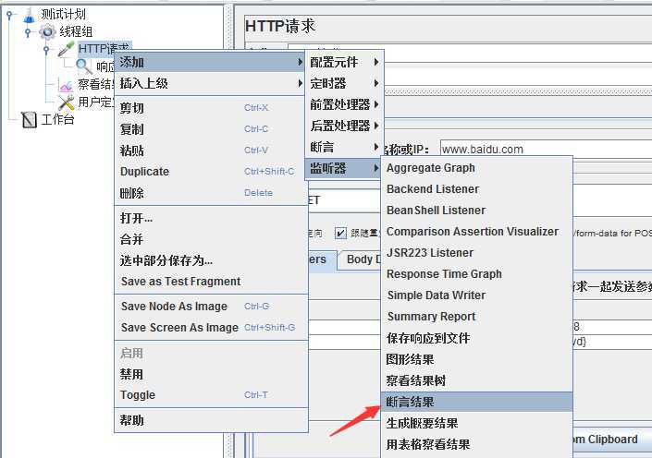Collapse the HTTP请求 tree node handle
Viewport: 652px width, 458px height.
click(x=46, y=50)
